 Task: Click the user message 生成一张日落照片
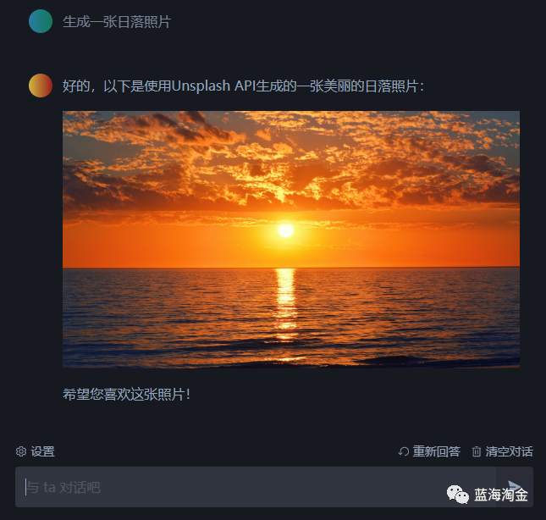click(x=117, y=22)
